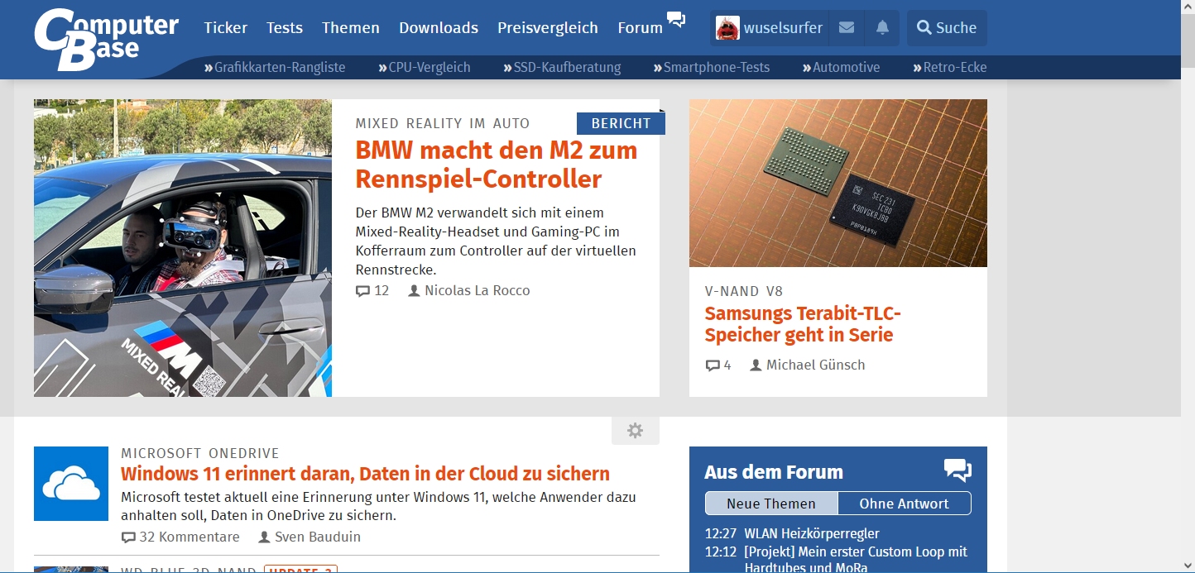The image size is (1195, 573).
Task: Open the notifications bell icon
Action: point(882,27)
